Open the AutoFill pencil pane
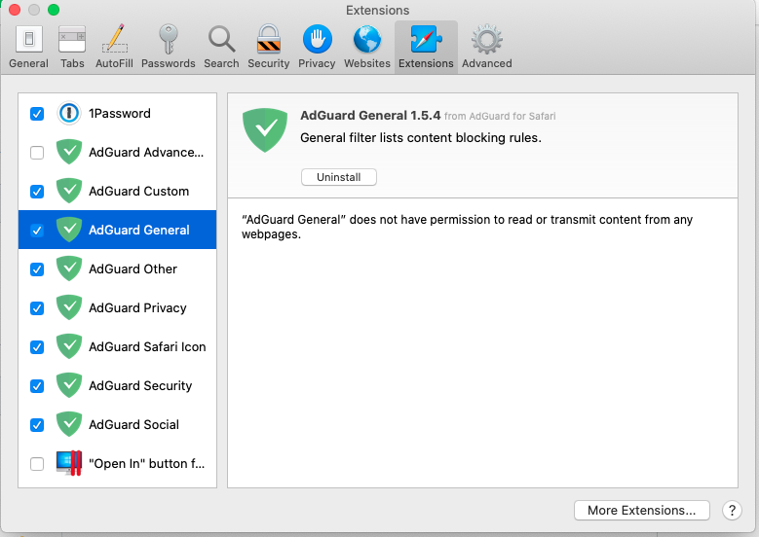Screen dimensions: 759x537 [114, 48]
